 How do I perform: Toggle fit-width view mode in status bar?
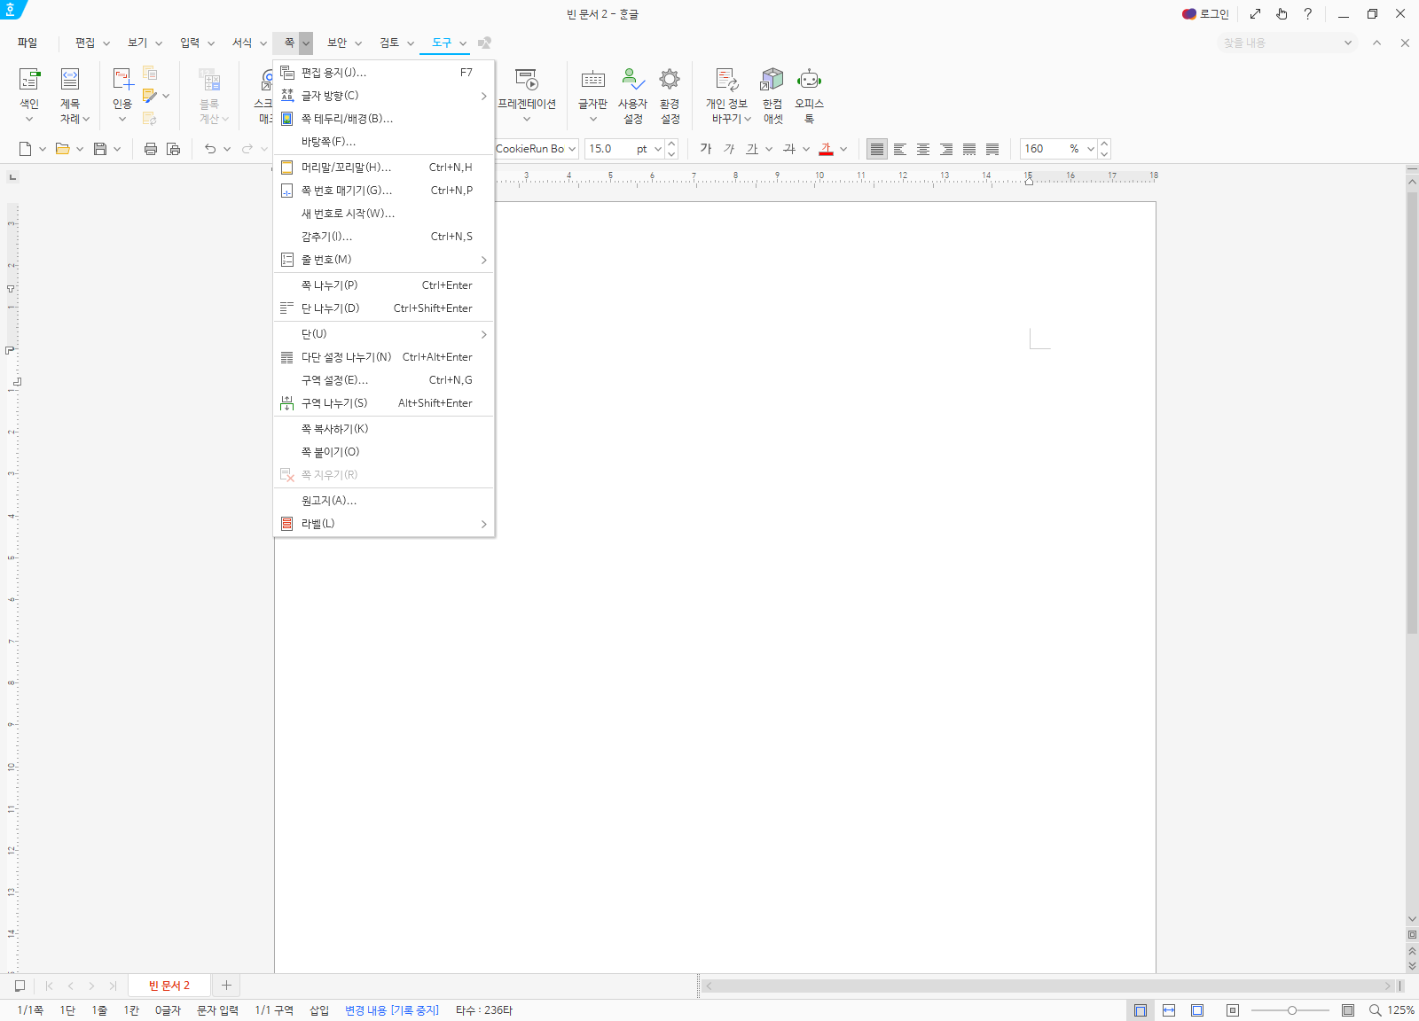click(x=1169, y=1010)
